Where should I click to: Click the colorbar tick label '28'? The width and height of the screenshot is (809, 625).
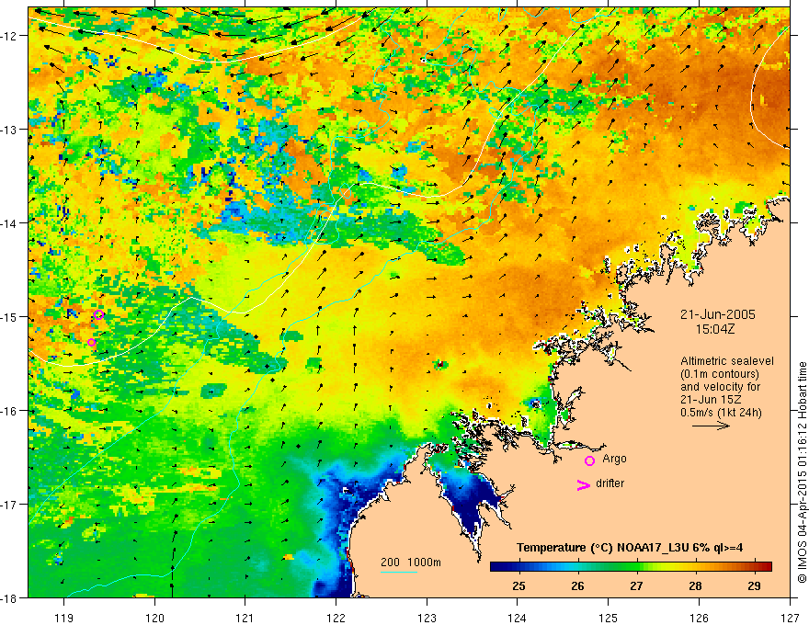[x=696, y=585]
